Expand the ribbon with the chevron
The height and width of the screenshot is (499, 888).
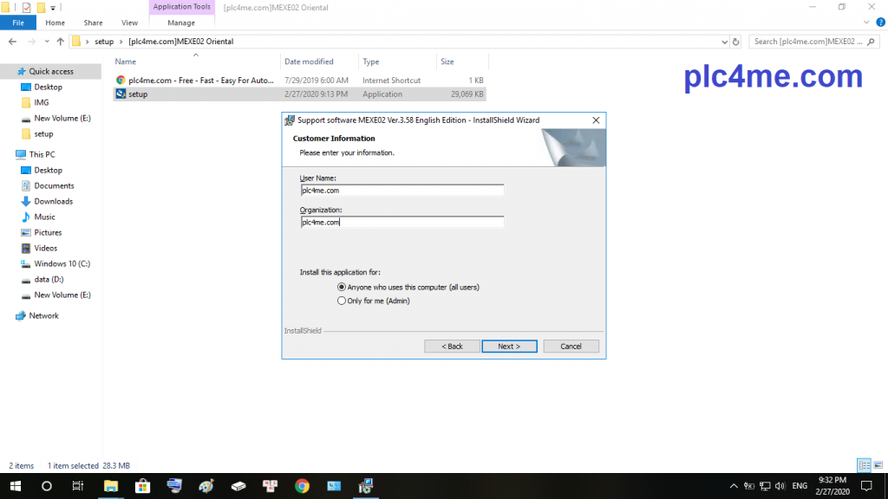tap(868, 23)
